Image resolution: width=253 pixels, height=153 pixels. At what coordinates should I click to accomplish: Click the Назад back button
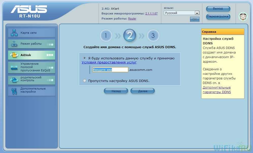tap(116, 91)
